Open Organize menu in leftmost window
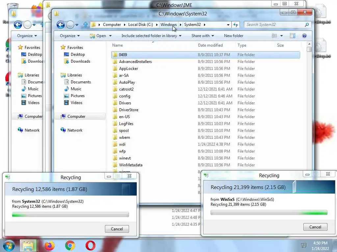The height and width of the screenshot is (252, 337). 27,36
